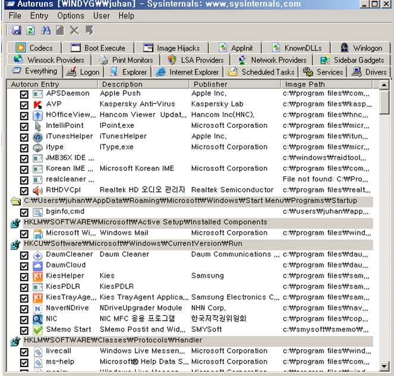Switch to the Drivers tab

tap(369, 72)
